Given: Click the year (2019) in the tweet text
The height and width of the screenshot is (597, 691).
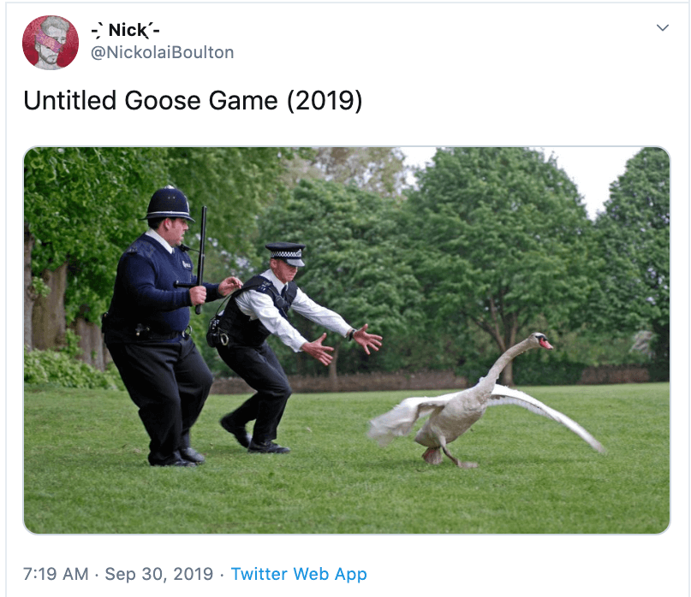Looking at the screenshot, I should 325,100.
